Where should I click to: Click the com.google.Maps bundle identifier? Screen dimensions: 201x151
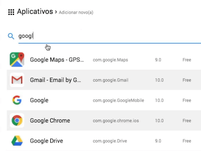(x=111, y=60)
